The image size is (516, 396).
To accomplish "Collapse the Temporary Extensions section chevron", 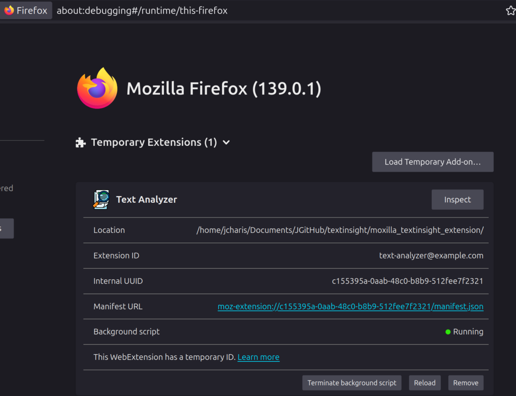I will (x=226, y=142).
